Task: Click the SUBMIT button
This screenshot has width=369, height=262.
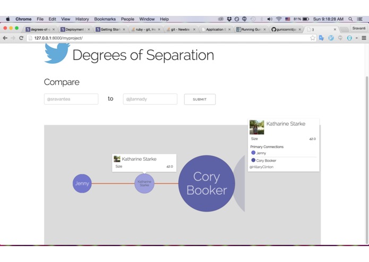Action: tap(200, 99)
